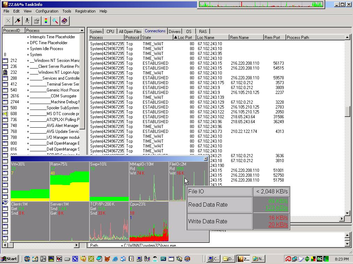Click the yellow icon beside process 608
Image resolution: width=353 pixels, height=264 pixels.
pyautogui.click(x=5, y=114)
